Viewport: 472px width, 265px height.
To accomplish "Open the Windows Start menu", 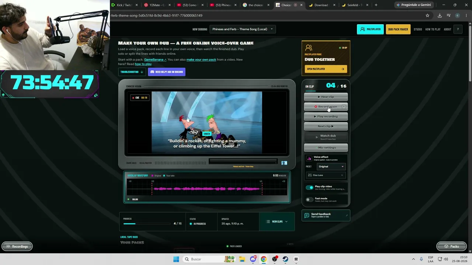I will coord(176,259).
